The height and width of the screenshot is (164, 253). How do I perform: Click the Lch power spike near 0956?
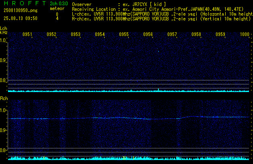pos(158,90)
